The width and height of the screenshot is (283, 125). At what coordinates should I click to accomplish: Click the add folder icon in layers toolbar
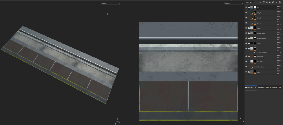click(276, 2)
